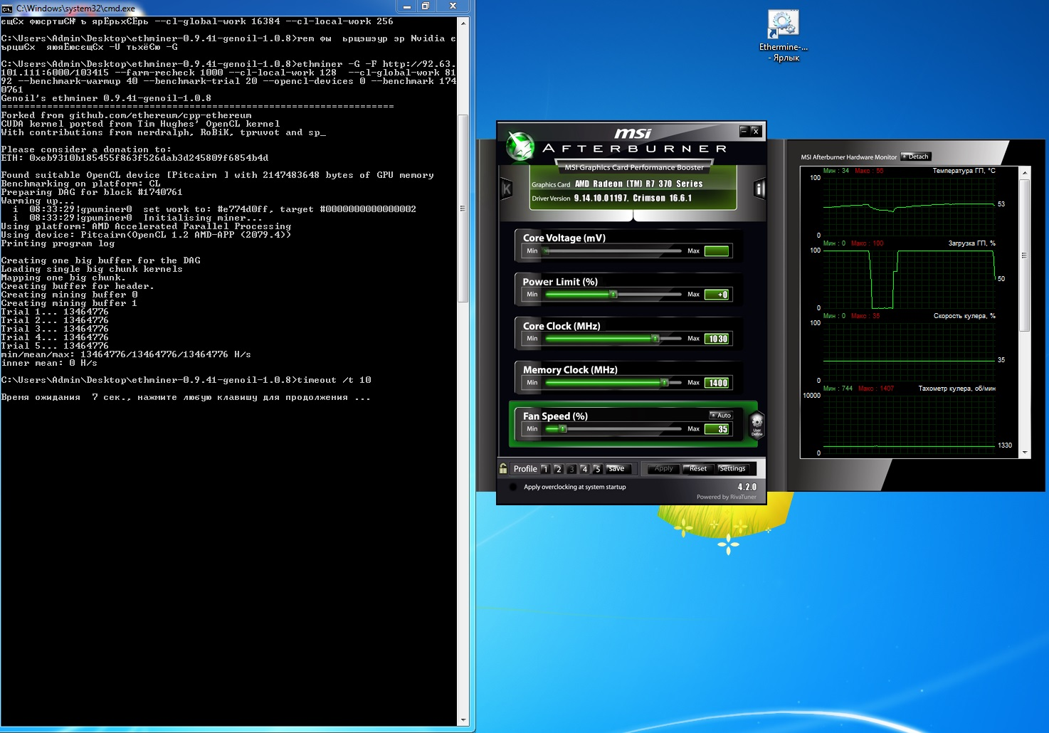This screenshot has width=1049, height=733.
Task: Click the cmd window scroll down arrow
Action: (x=463, y=720)
